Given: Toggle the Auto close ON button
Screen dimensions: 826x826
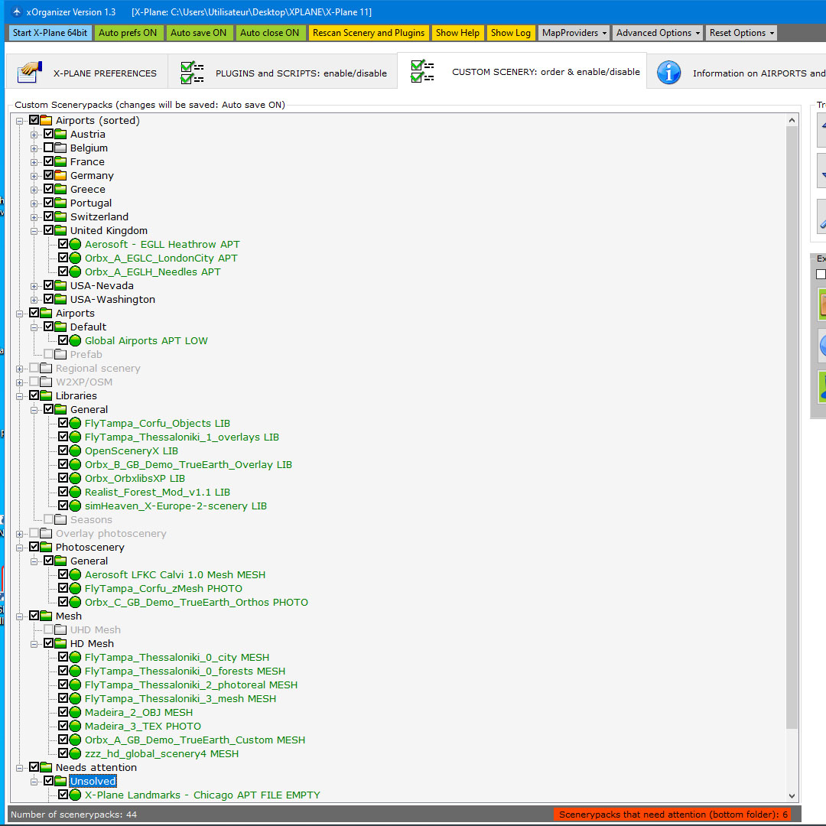Looking at the screenshot, I should 270,33.
